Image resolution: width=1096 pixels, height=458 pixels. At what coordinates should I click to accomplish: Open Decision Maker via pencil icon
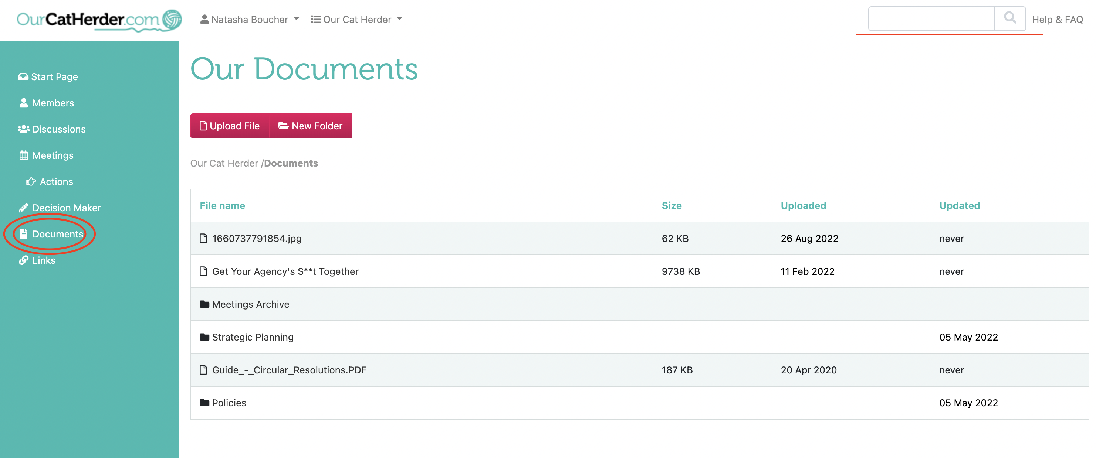(24, 208)
